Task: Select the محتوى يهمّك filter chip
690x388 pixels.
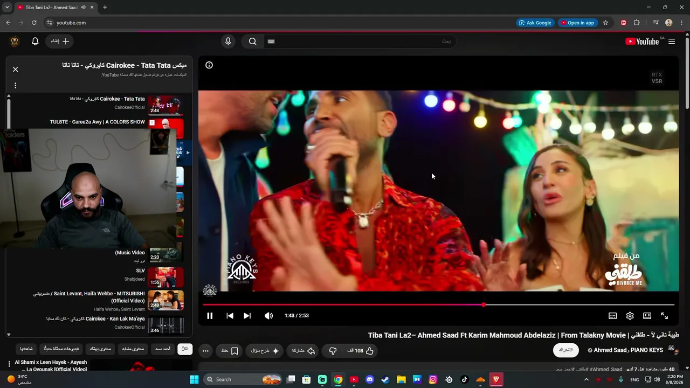Action: (100, 349)
